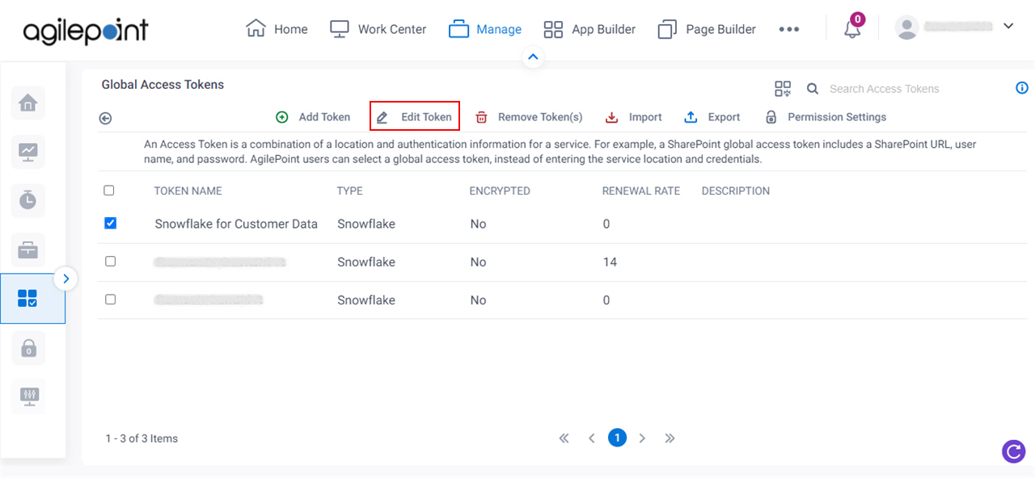Click the purple refresh circle icon
Image resolution: width=1035 pixels, height=478 pixels.
(x=1014, y=451)
